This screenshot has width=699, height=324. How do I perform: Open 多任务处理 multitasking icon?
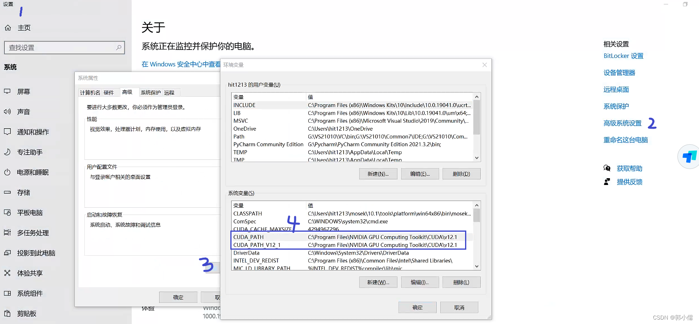[7, 233]
